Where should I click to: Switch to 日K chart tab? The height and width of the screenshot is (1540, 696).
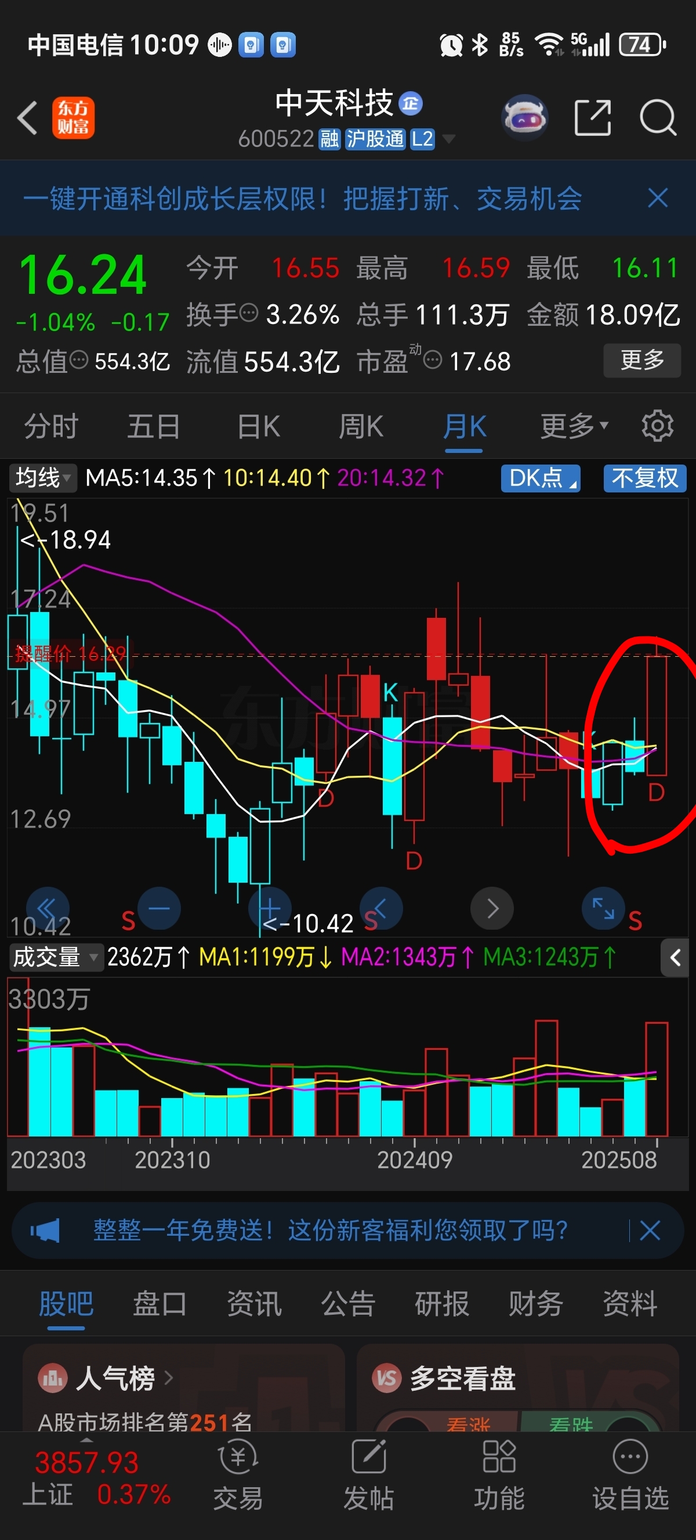coord(259,426)
